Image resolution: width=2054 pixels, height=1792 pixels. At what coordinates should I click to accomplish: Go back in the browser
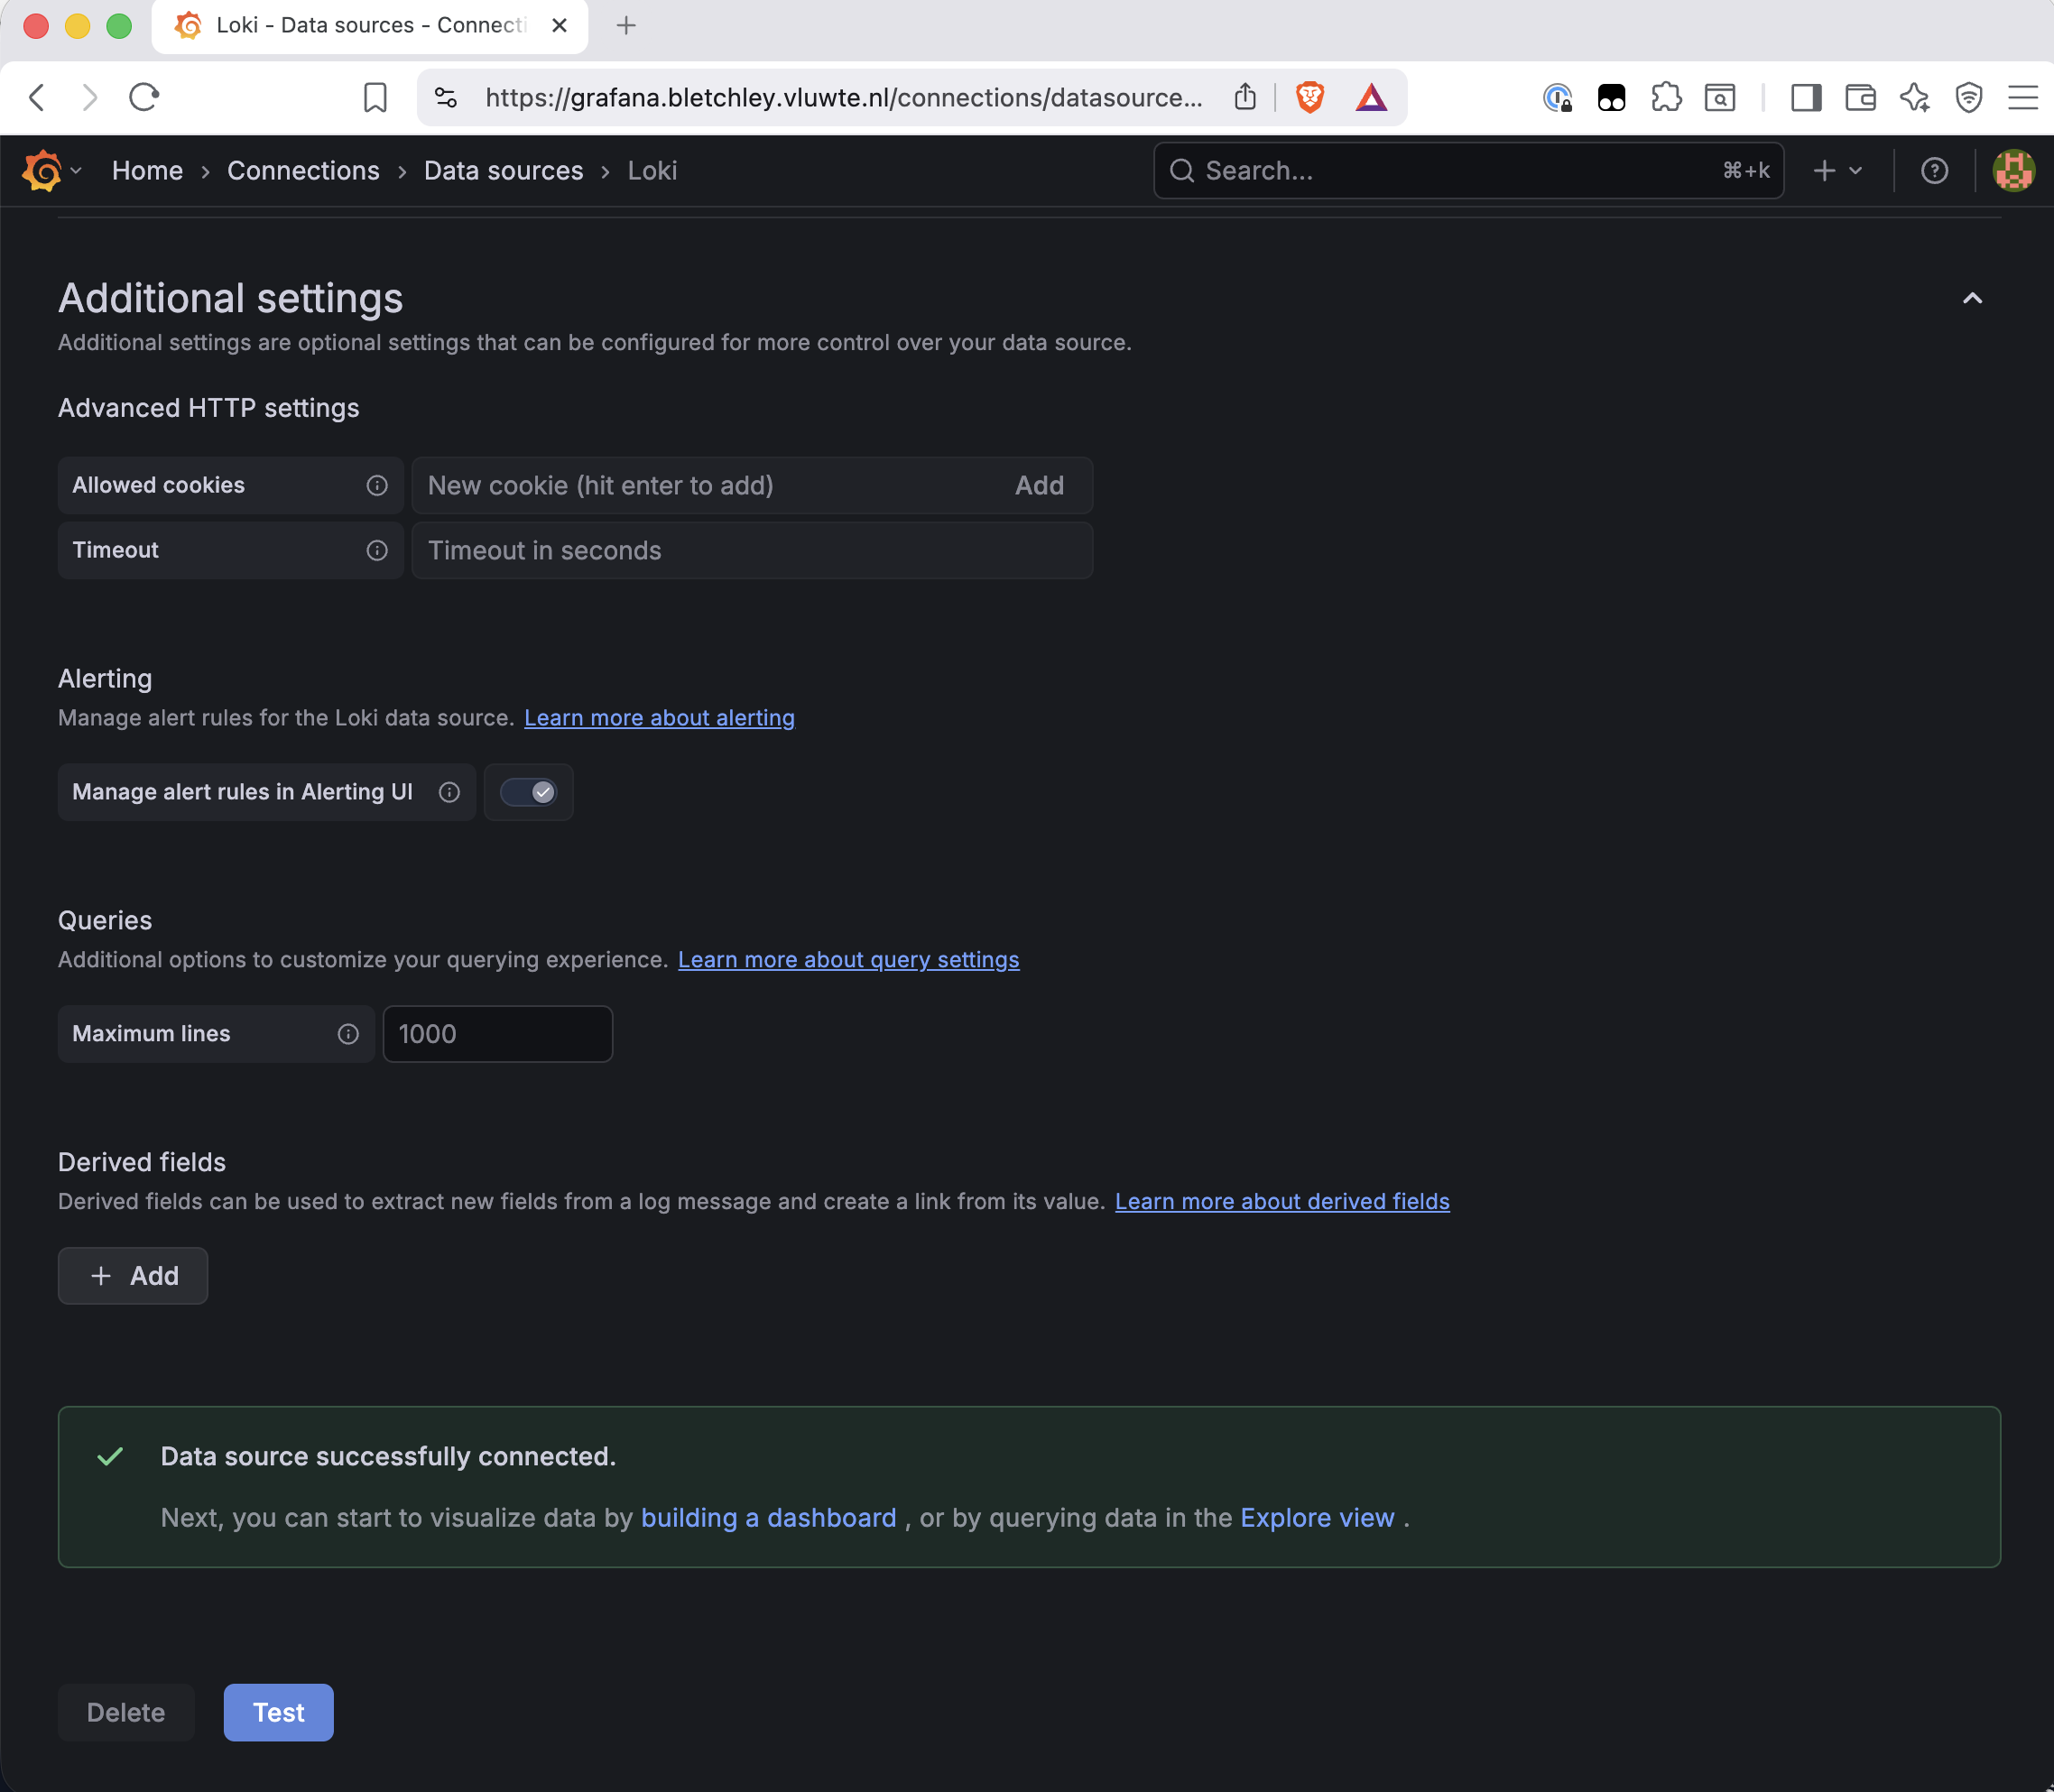click(37, 97)
